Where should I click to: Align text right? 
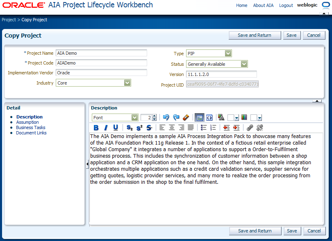tap(181, 127)
